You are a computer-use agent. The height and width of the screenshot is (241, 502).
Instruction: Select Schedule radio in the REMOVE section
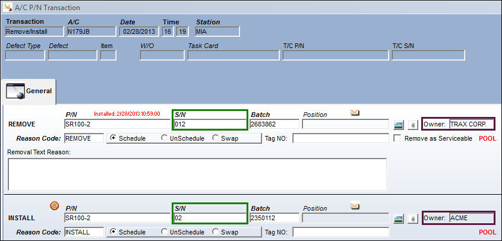click(113, 138)
